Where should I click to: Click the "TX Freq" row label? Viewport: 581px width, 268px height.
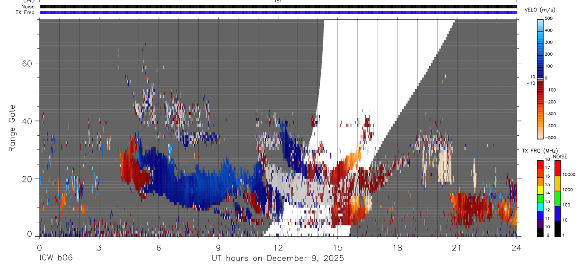click(26, 12)
